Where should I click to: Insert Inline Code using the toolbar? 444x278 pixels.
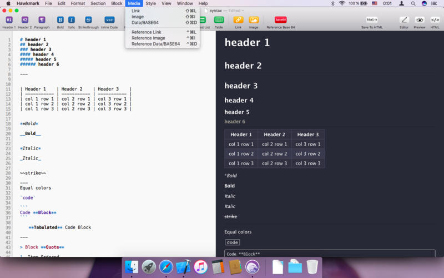109,20
